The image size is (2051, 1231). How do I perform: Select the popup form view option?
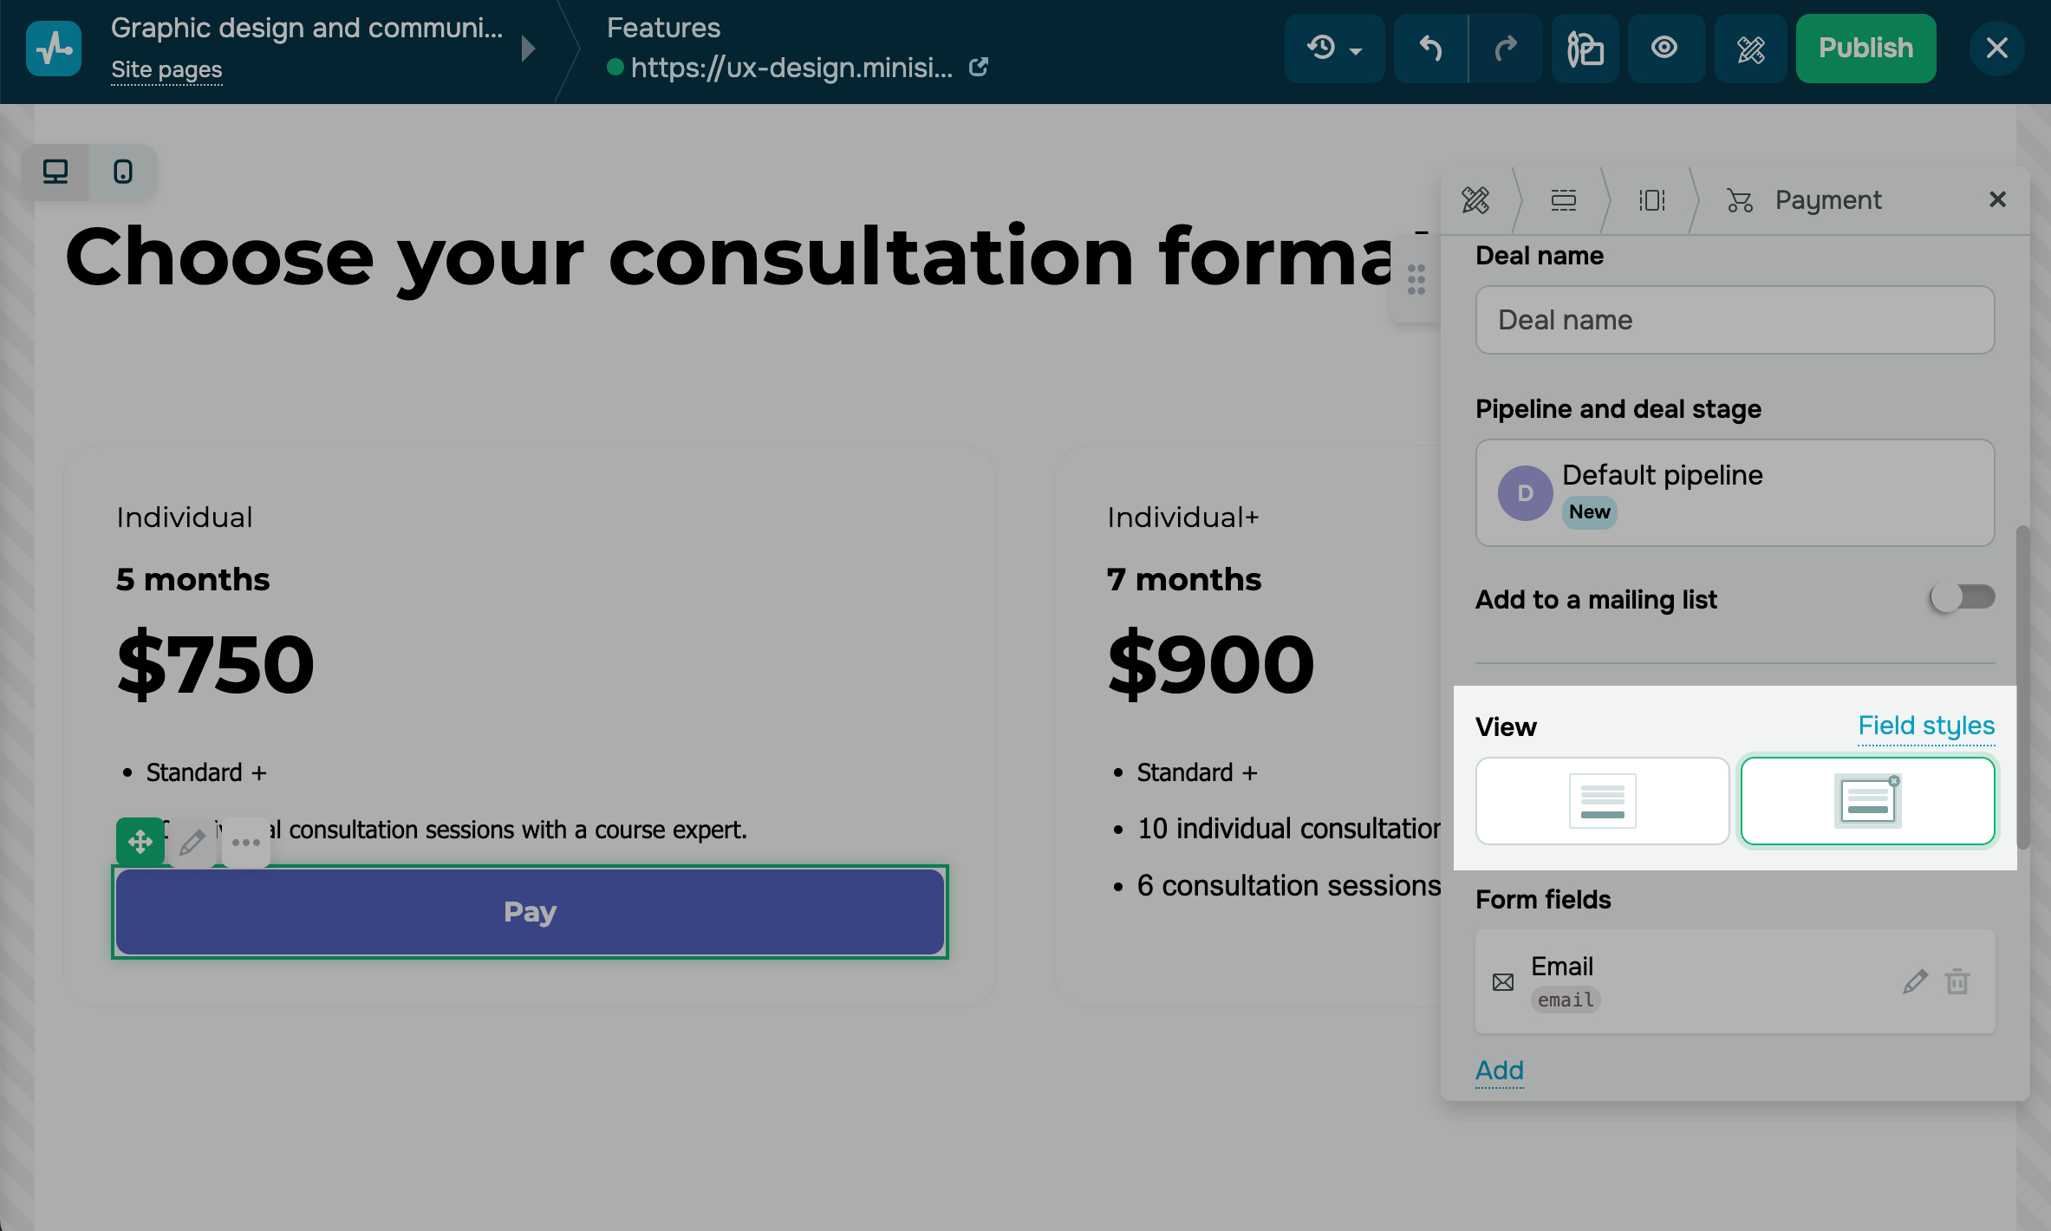tap(1867, 801)
